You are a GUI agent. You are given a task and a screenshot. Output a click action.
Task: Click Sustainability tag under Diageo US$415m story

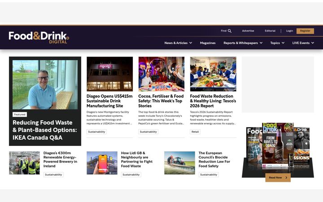coord(96,132)
